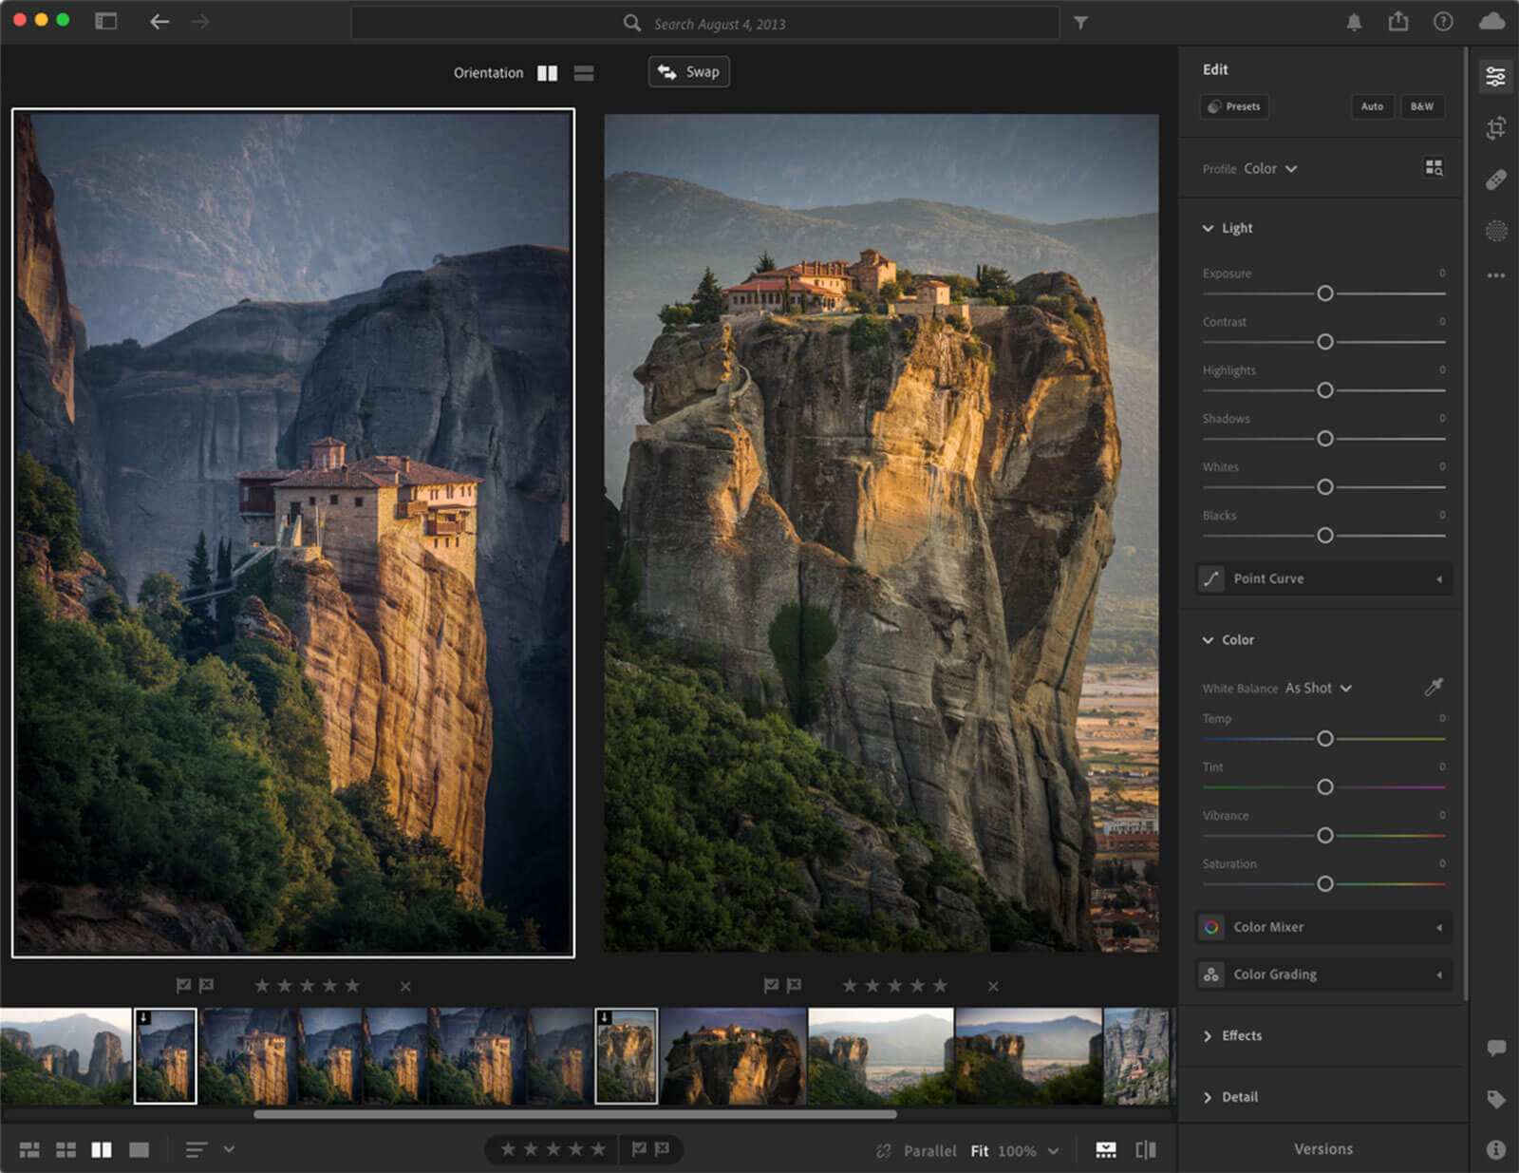The image size is (1519, 1173).
Task: Click the share export icon
Action: [1398, 22]
